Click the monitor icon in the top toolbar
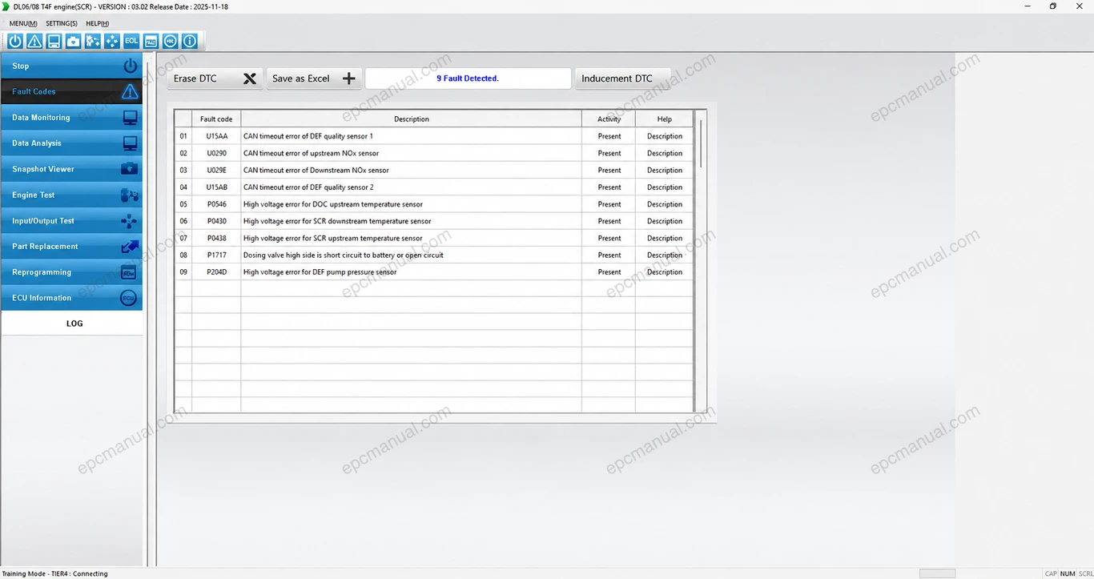Image resolution: width=1094 pixels, height=579 pixels. 54,41
